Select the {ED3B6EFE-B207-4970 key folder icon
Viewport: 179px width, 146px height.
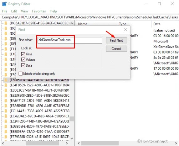click(6, 127)
